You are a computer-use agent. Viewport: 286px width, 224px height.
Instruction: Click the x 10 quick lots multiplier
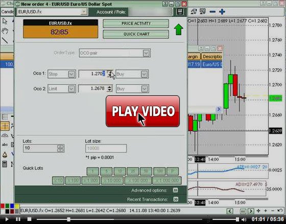(x=58, y=181)
